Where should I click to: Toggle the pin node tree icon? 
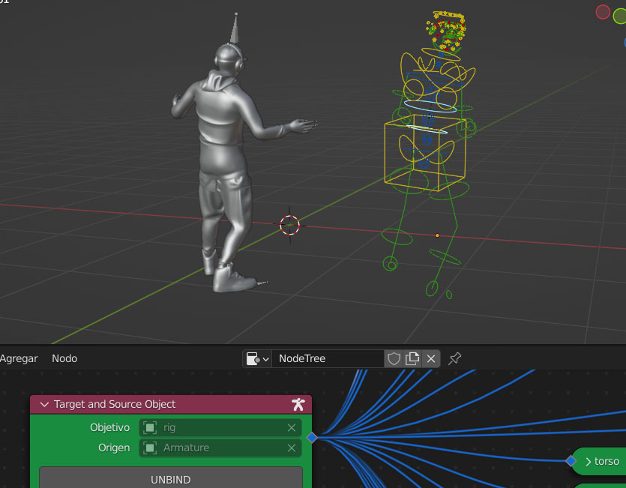click(x=454, y=358)
